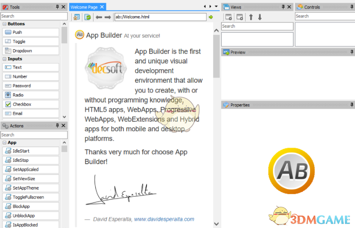Choose the SetViewSize action
The image size is (355, 228).
click(x=31, y=179)
